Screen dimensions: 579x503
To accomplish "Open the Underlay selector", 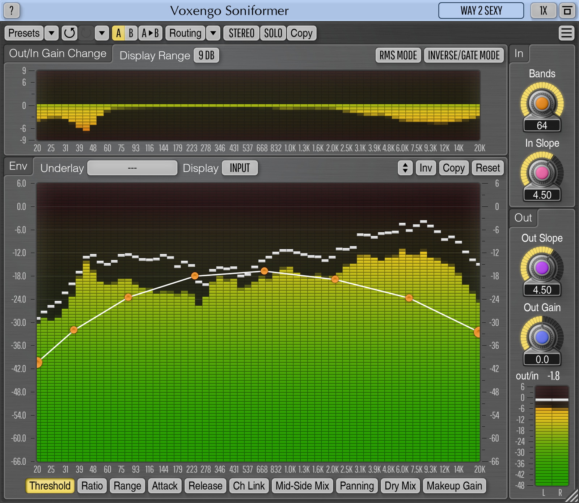I will 132,168.
